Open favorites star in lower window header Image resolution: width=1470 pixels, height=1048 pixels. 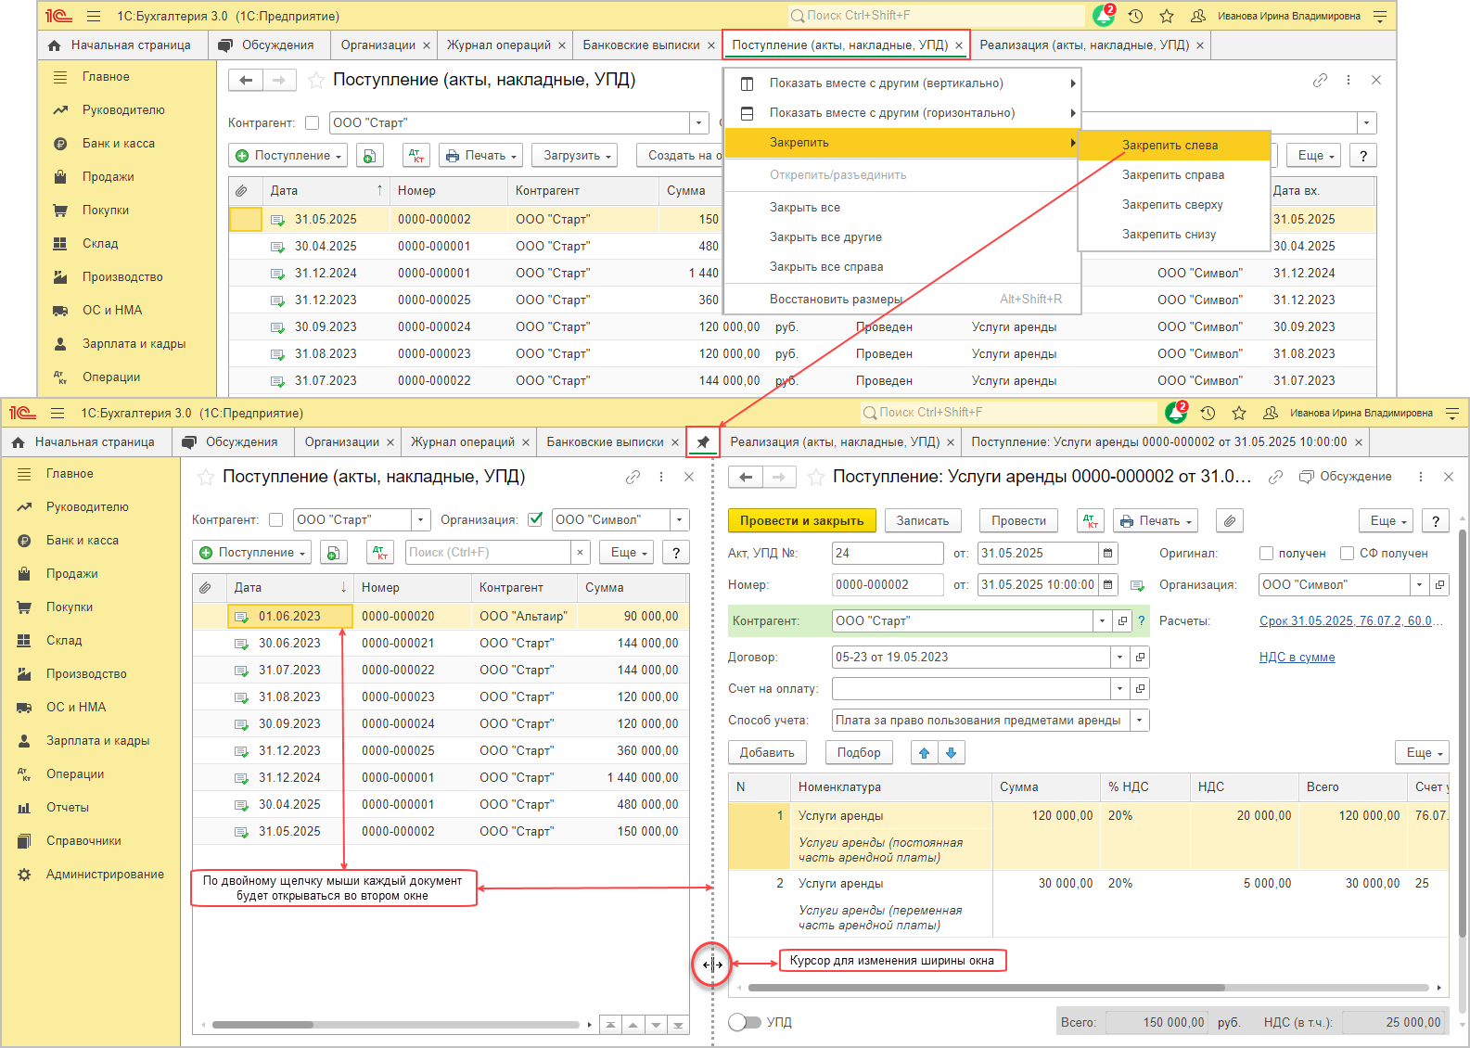click(1239, 413)
